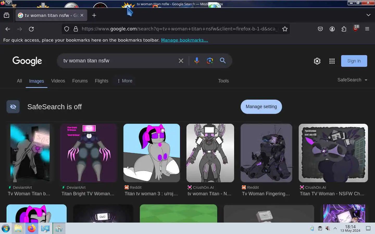
Task: Open the clock showing 18:14
Action: tap(350, 228)
